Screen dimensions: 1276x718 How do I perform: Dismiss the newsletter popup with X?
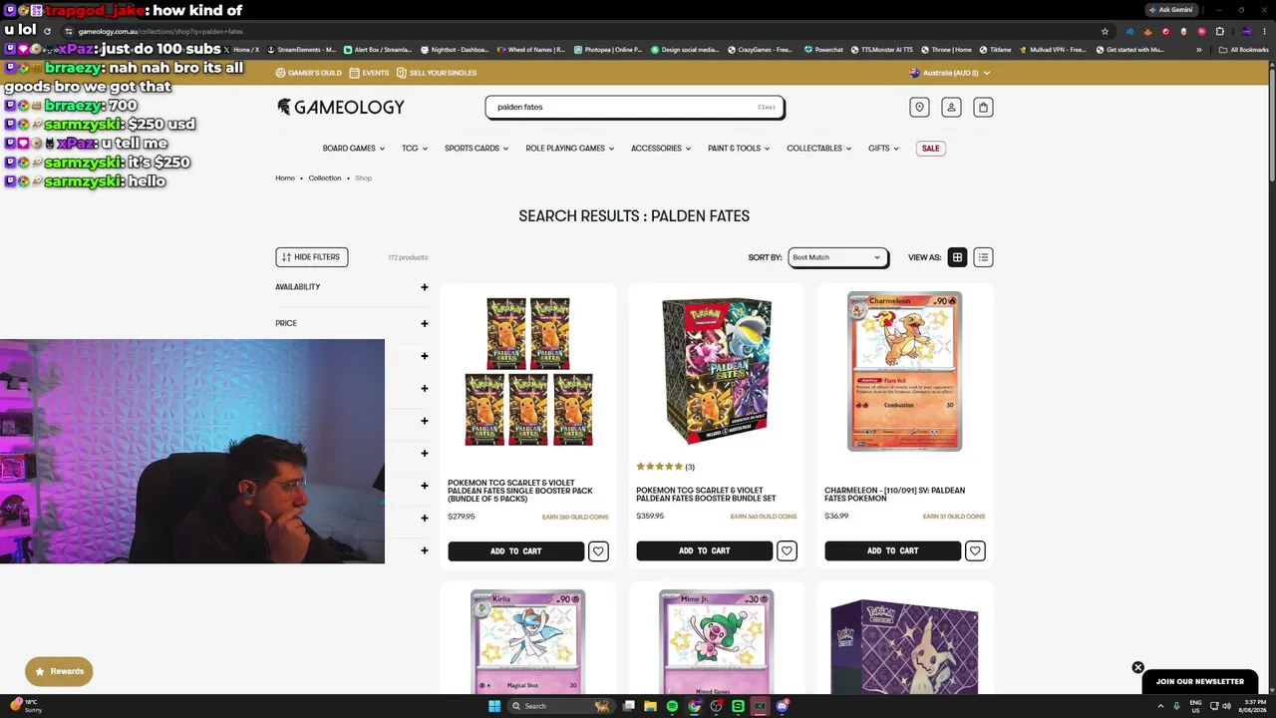click(1137, 667)
